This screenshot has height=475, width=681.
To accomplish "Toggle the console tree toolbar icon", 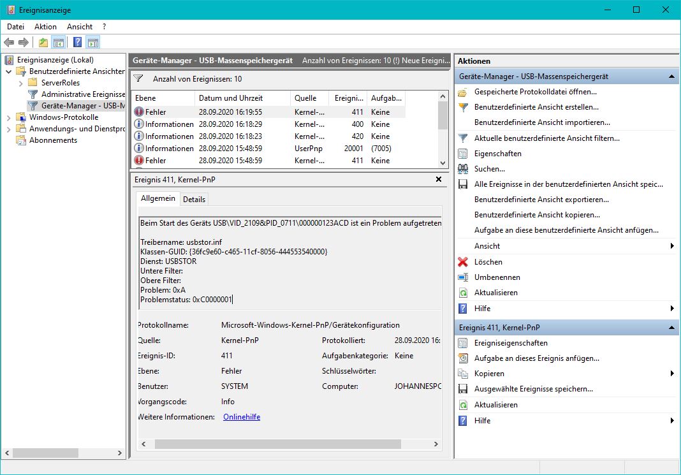I will pos(58,43).
